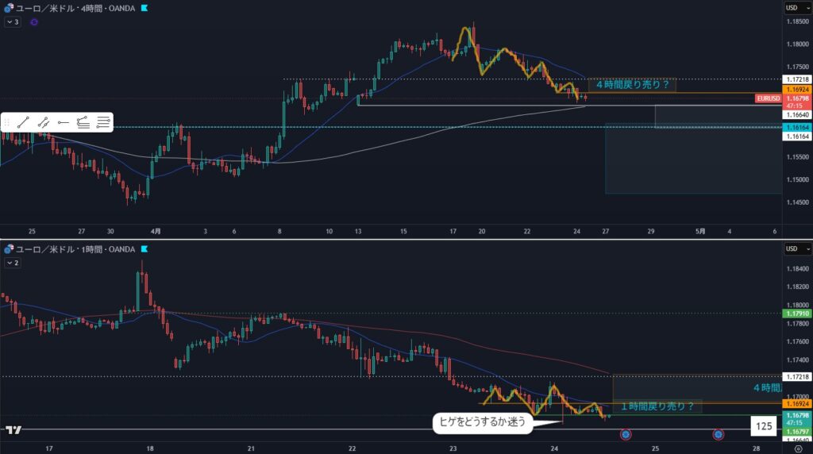Expand the collapsed indicators legend showing 3
Image resolution: width=813 pixels, height=454 pixels.
coord(13,22)
